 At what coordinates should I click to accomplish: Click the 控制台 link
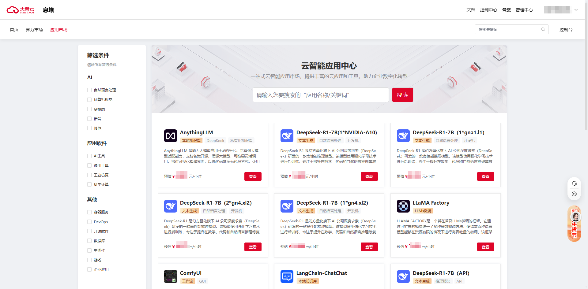pyautogui.click(x=566, y=30)
